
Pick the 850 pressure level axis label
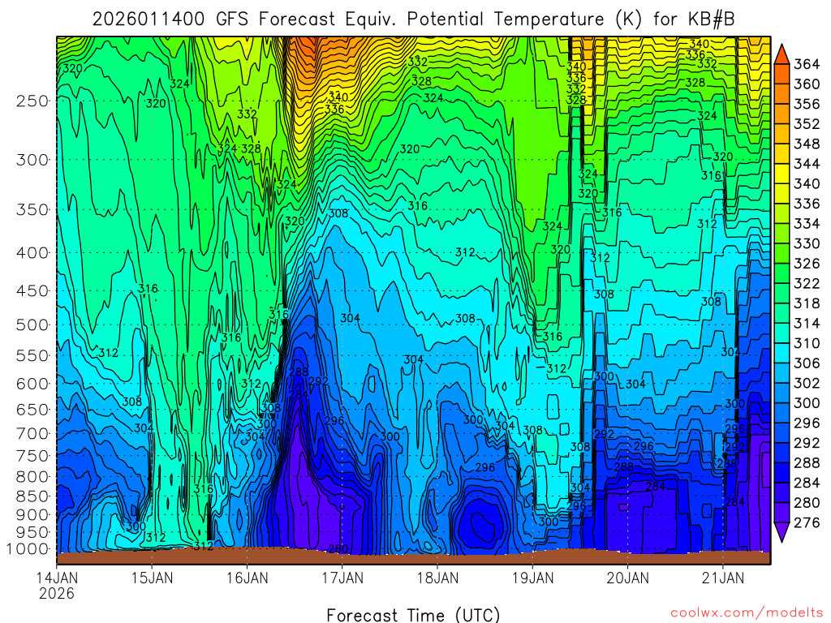(x=32, y=496)
